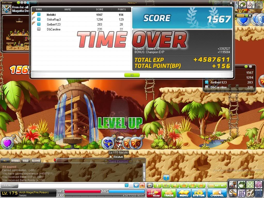Click the EXP progress bar
264x198 pixels.
click(x=105, y=195)
